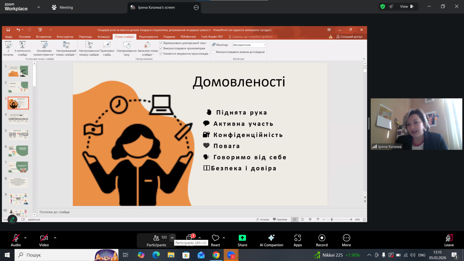
Task: Click the More options icon
Action: (x=346, y=238)
